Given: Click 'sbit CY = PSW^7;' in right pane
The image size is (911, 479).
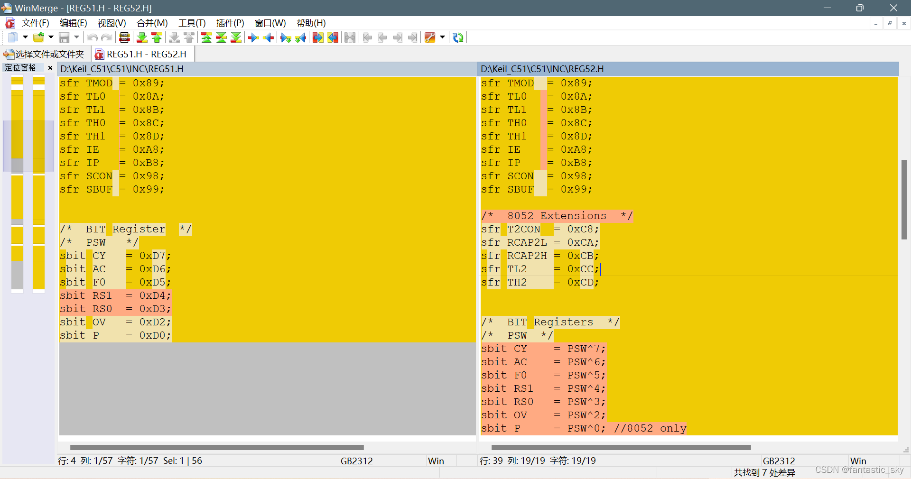Looking at the screenshot, I should (543, 349).
